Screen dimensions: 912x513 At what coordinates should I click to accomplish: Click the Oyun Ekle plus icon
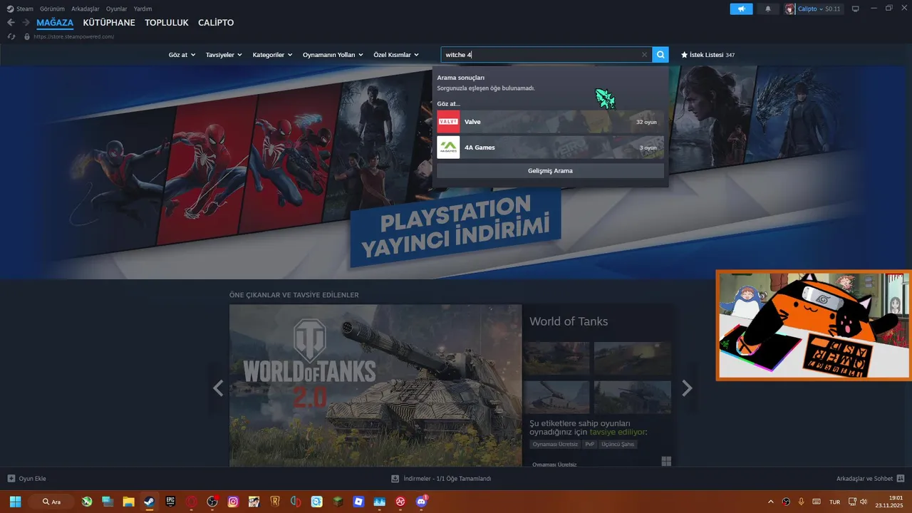pyautogui.click(x=11, y=479)
